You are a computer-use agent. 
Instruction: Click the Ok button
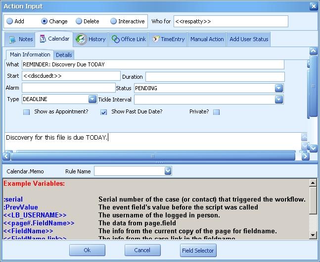87,250
